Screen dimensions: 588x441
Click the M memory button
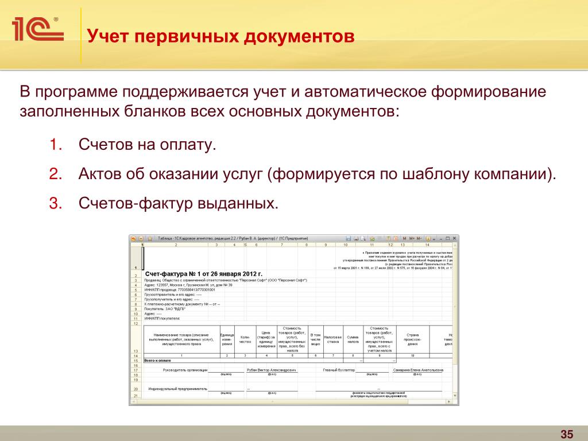[404, 238]
